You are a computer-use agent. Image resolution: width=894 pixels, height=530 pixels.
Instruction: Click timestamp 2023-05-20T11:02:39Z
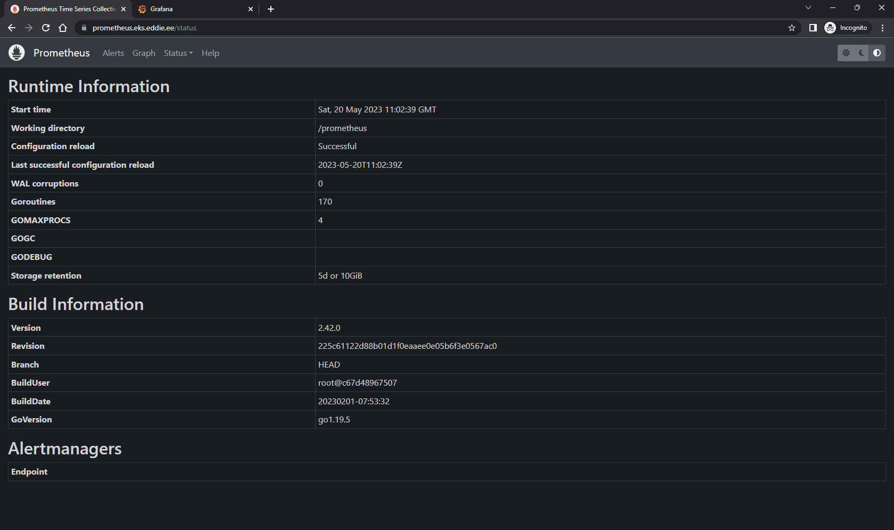pos(360,165)
